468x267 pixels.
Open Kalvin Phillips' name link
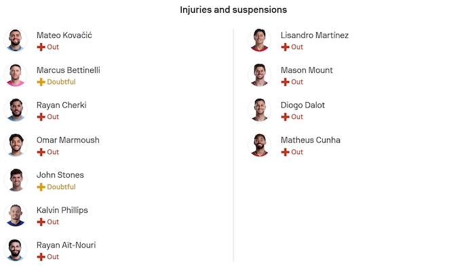pos(62,210)
